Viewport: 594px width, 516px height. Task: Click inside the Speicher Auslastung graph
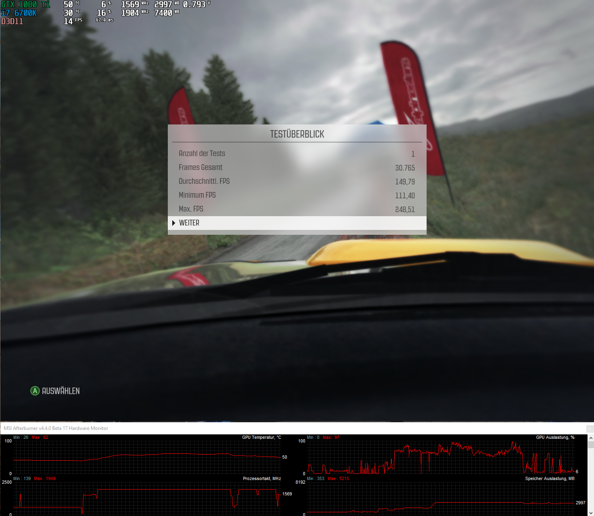click(440, 498)
